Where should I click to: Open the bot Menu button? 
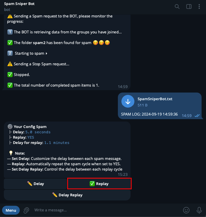[11, 210]
